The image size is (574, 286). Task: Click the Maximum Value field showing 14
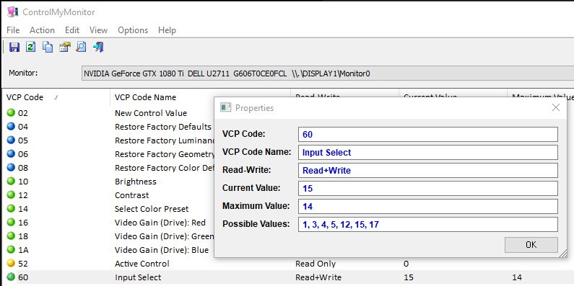428,206
